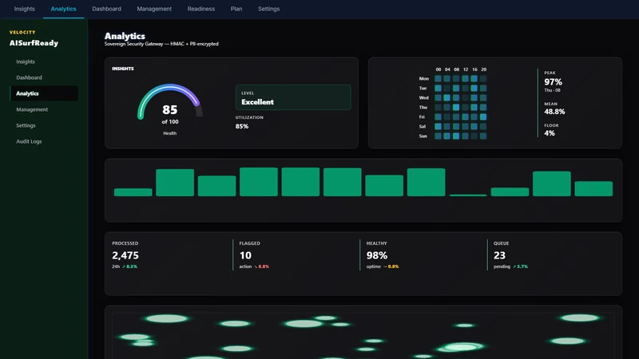Go to the Readiness tab

pyautogui.click(x=201, y=9)
